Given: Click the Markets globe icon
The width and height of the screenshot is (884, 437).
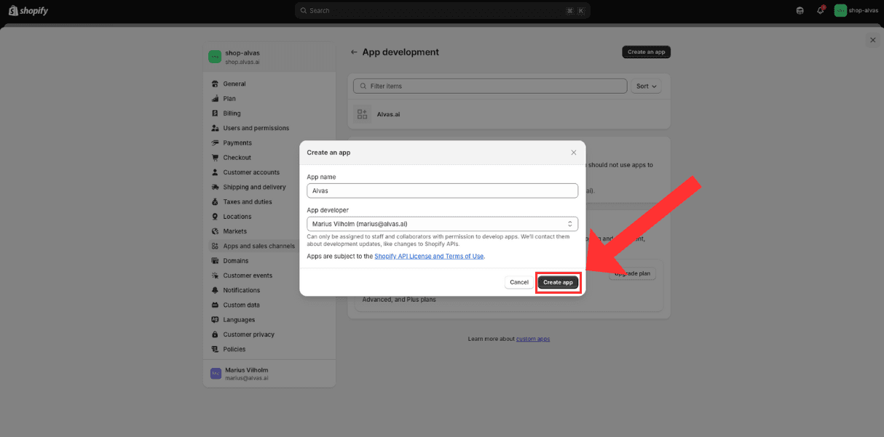Looking at the screenshot, I should 216,231.
